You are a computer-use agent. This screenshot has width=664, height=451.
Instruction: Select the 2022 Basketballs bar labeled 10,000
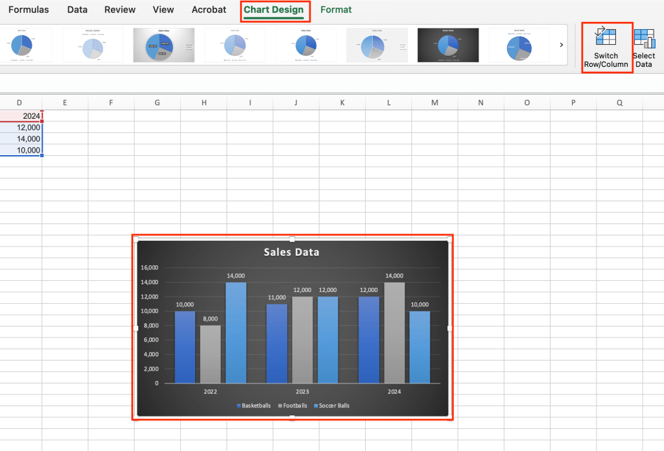click(185, 347)
